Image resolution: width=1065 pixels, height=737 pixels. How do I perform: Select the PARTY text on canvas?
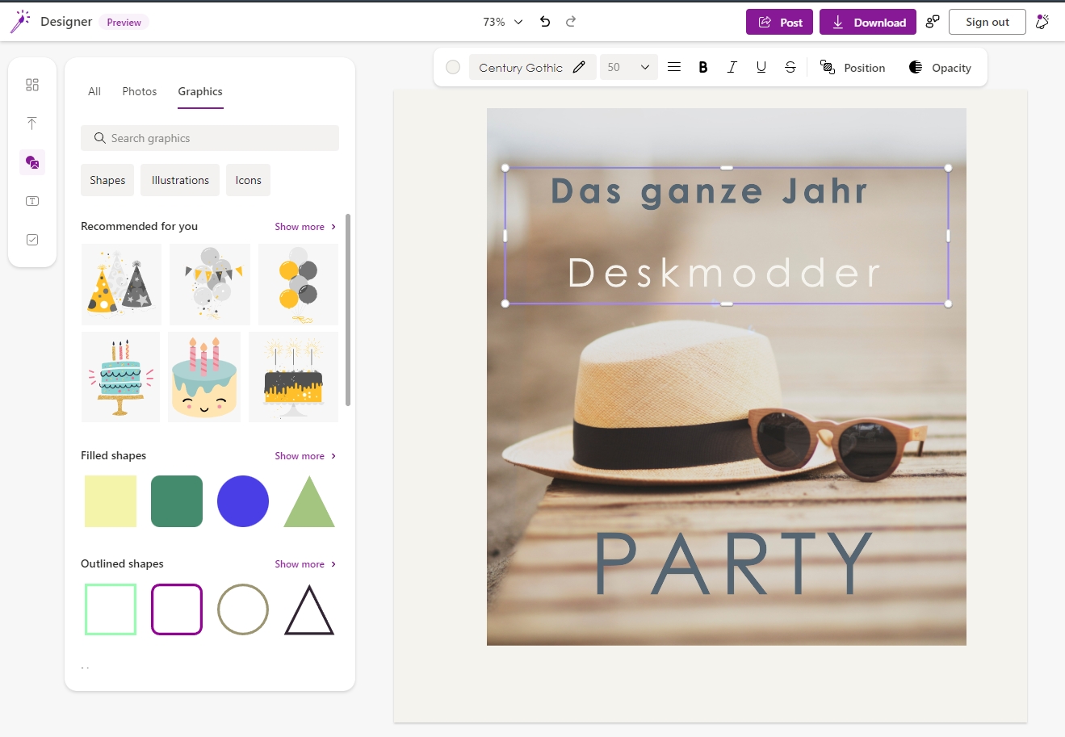(x=733, y=563)
